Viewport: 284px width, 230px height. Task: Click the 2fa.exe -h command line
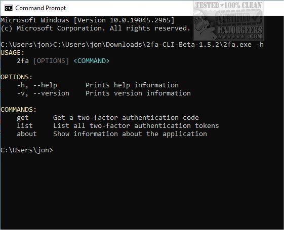[132, 45]
